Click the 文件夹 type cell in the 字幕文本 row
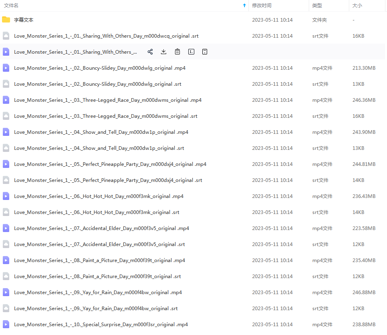 (320, 20)
